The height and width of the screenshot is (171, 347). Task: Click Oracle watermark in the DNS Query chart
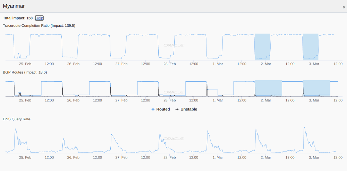(173, 139)
